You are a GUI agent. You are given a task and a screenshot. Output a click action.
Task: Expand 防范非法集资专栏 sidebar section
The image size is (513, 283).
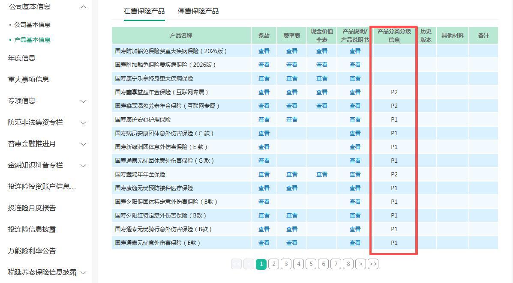click(84, 122)
